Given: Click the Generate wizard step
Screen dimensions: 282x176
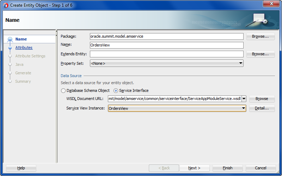Looking at the screenshot, I should tap(23, 73).
